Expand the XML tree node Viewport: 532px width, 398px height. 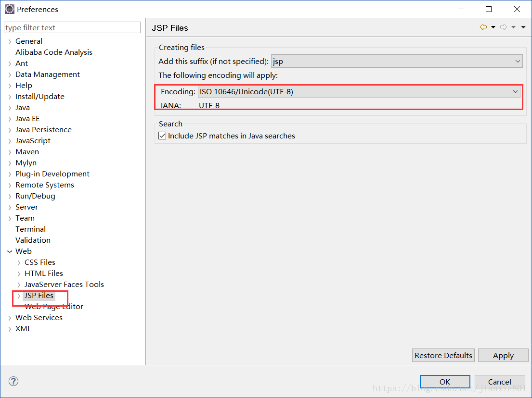pos(10,329)
